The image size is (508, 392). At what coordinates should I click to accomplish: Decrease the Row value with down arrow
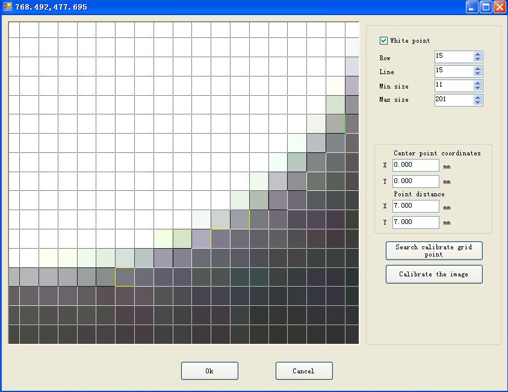(x=477, y=59)
